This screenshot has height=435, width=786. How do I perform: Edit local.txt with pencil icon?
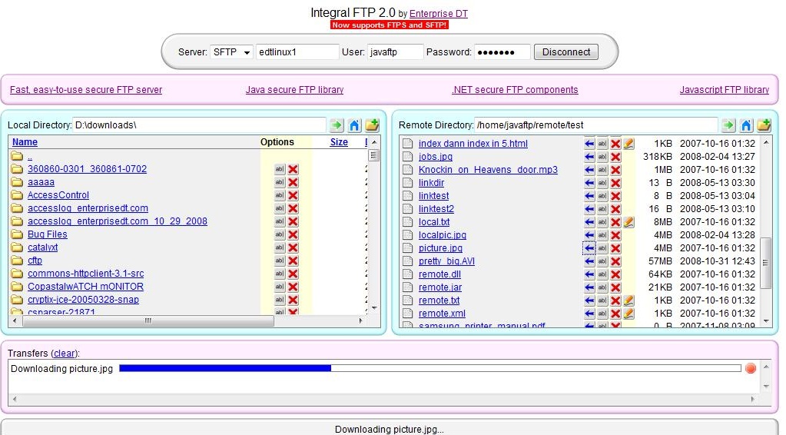[x=628, y=222]
